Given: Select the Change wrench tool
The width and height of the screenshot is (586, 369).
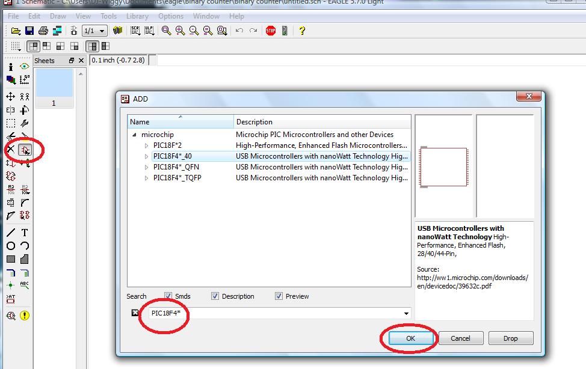Looking at the screenshot, I should pyautogui.click(x=25, y=123).
